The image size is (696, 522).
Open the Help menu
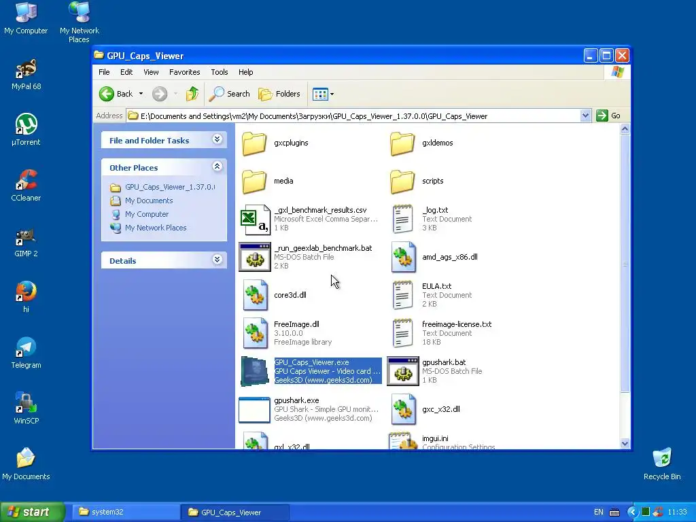click(245, 72)
